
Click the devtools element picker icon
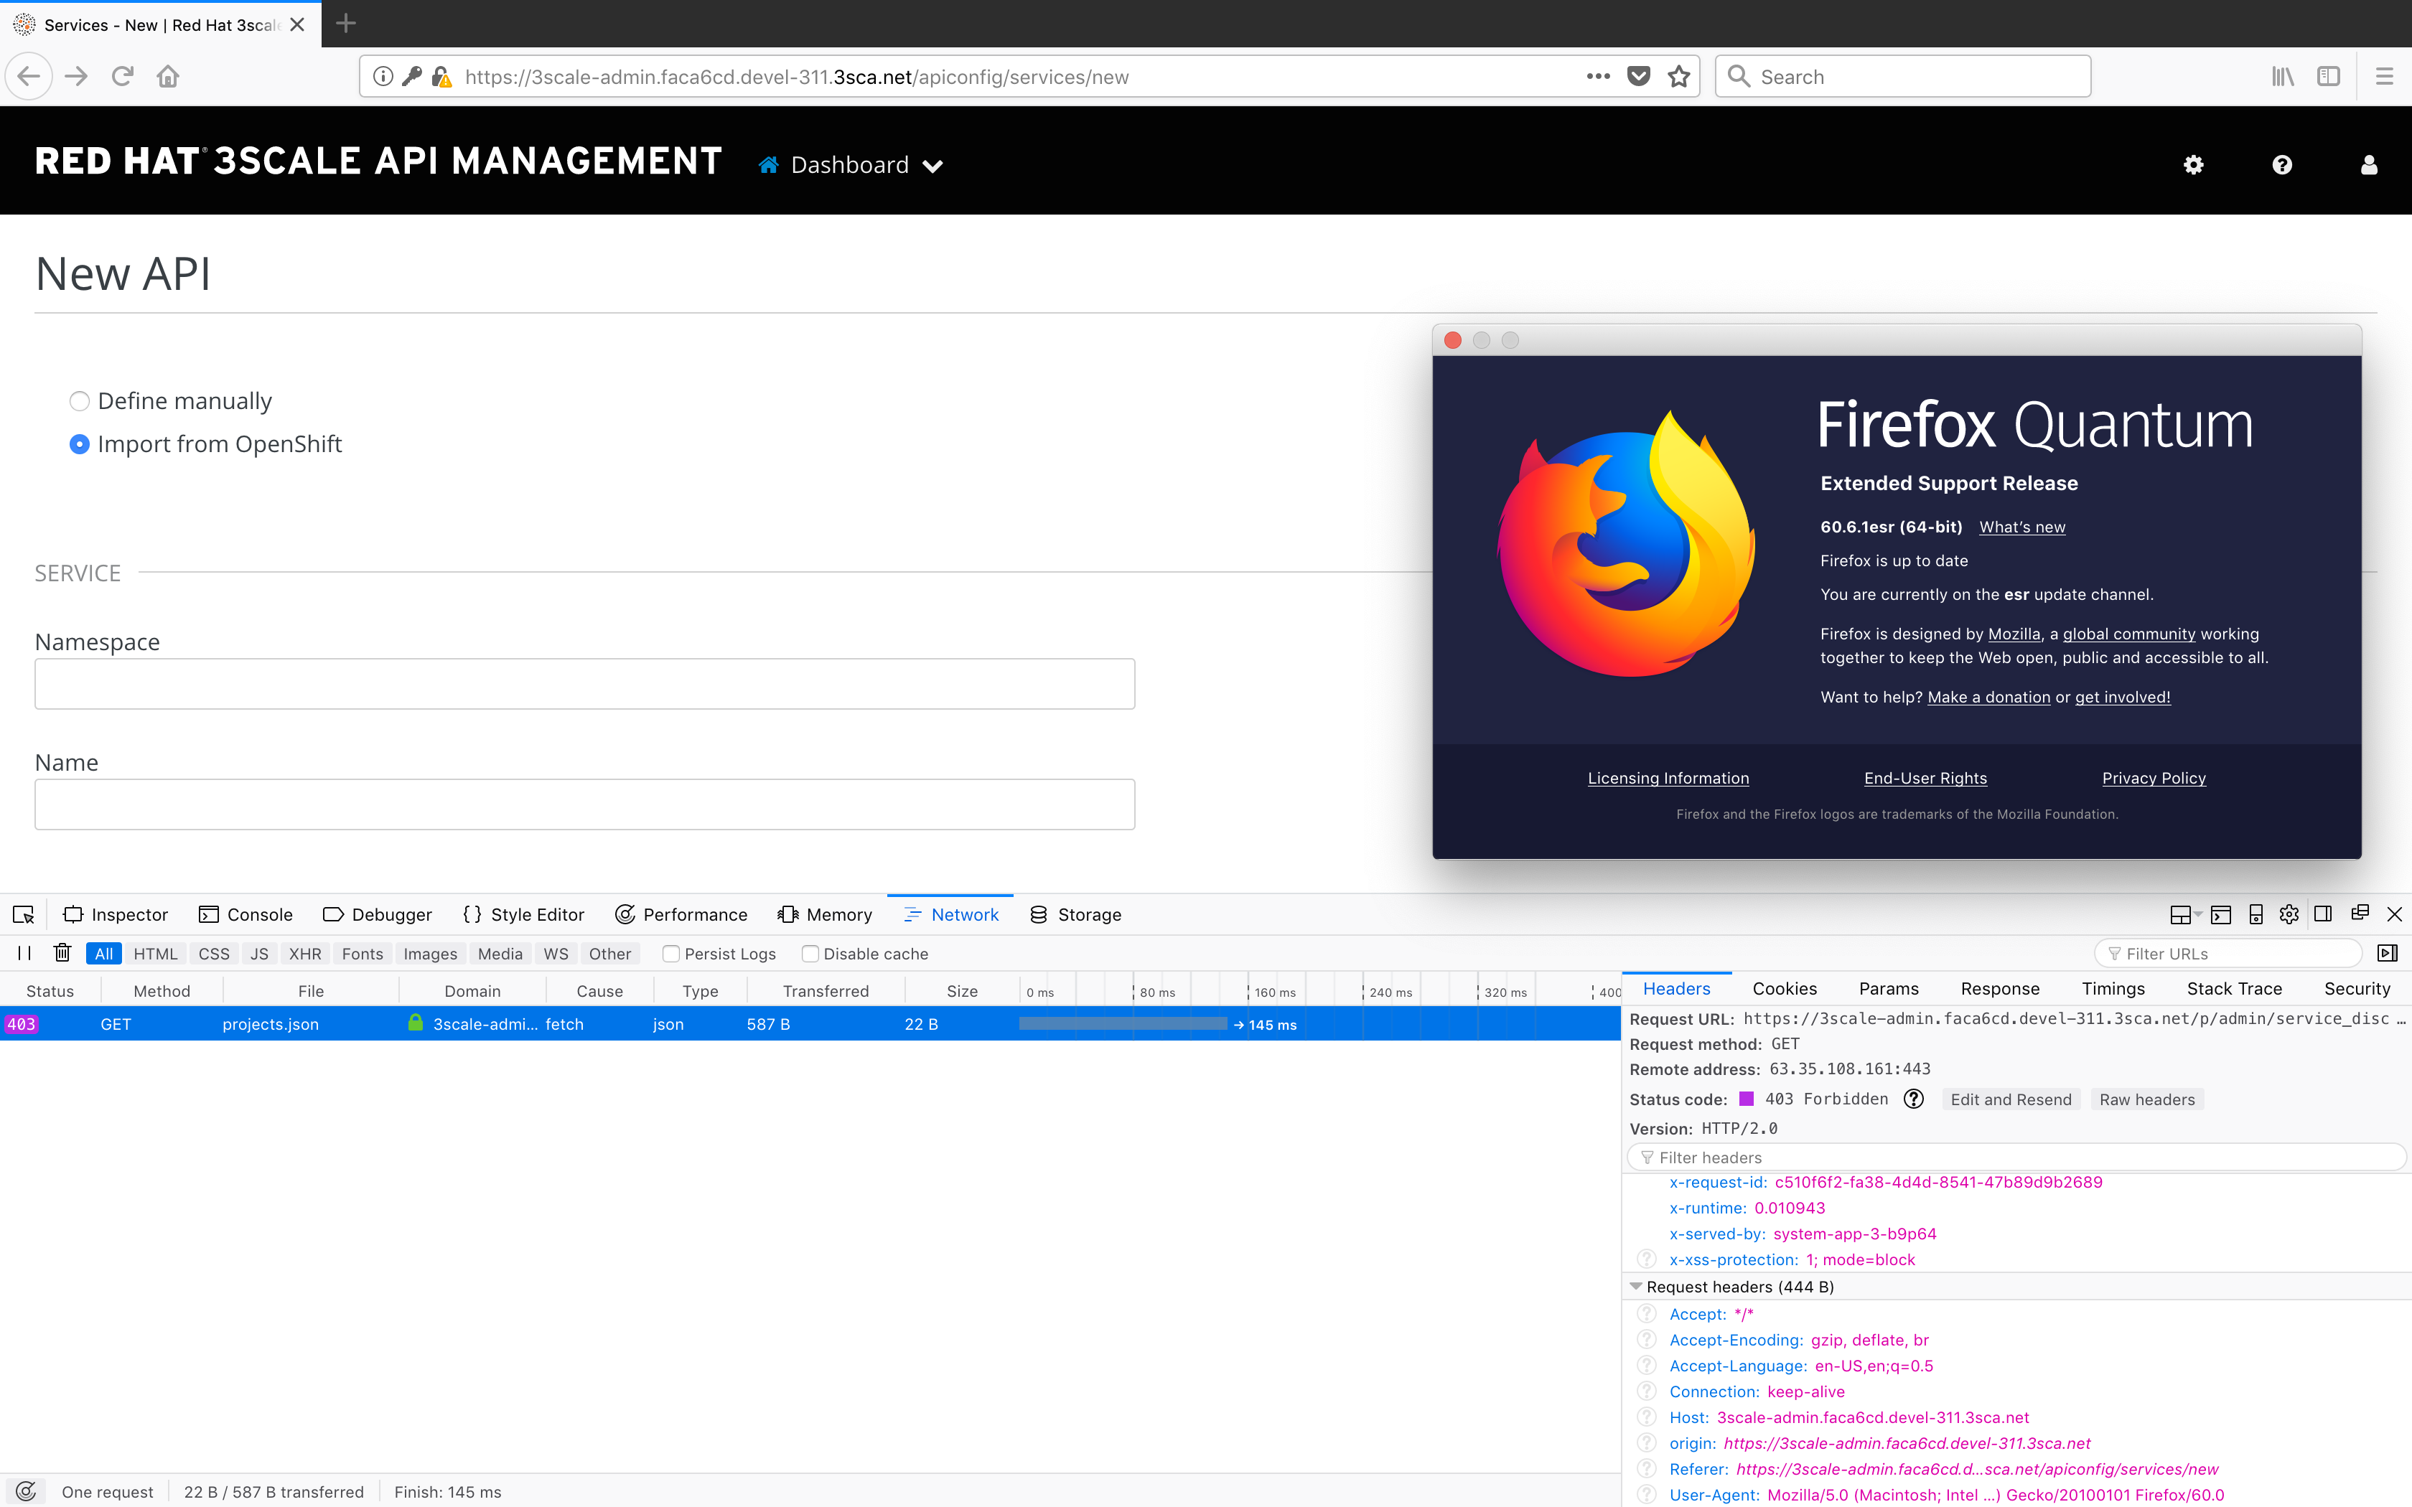coord(24,914)
